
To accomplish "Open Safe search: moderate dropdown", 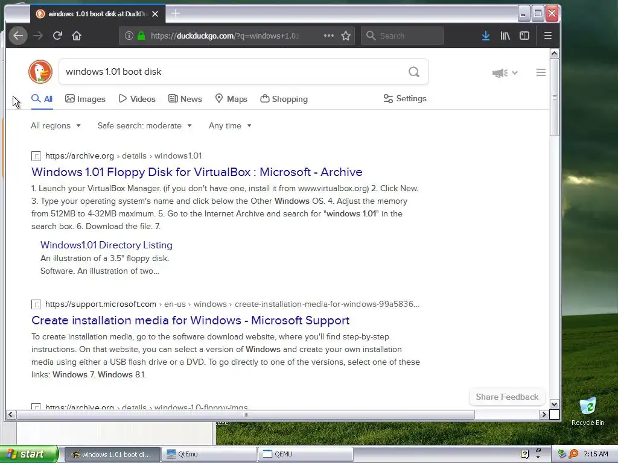I will tap(145, 125).
